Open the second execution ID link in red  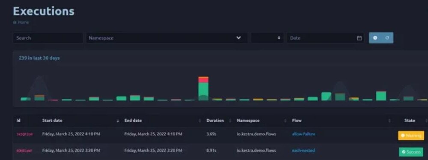coord(24,151)
